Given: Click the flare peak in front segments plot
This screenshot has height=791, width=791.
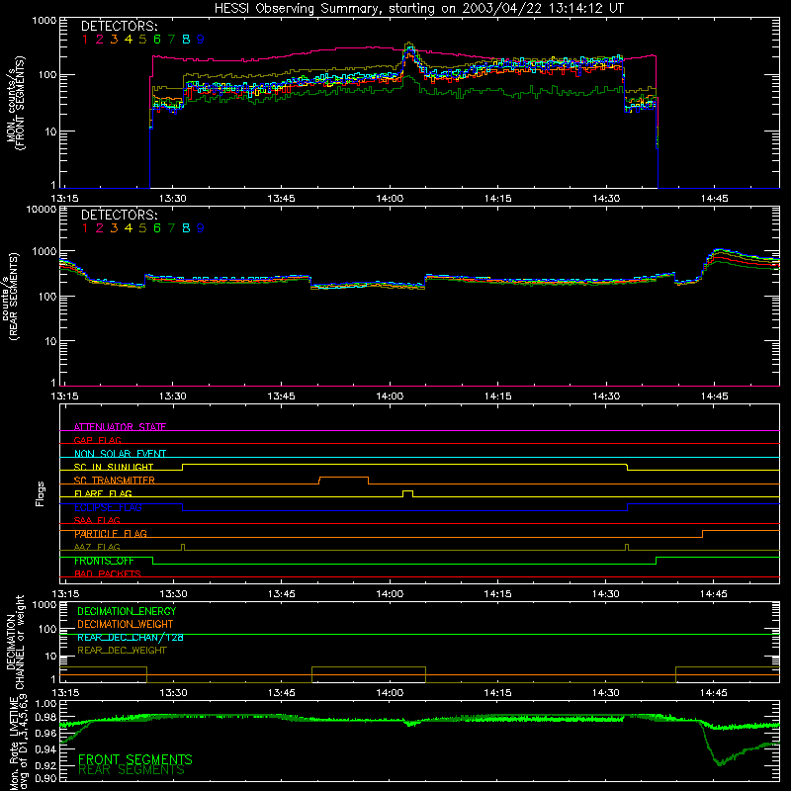Looking at the screenshot, I should 409,44.
